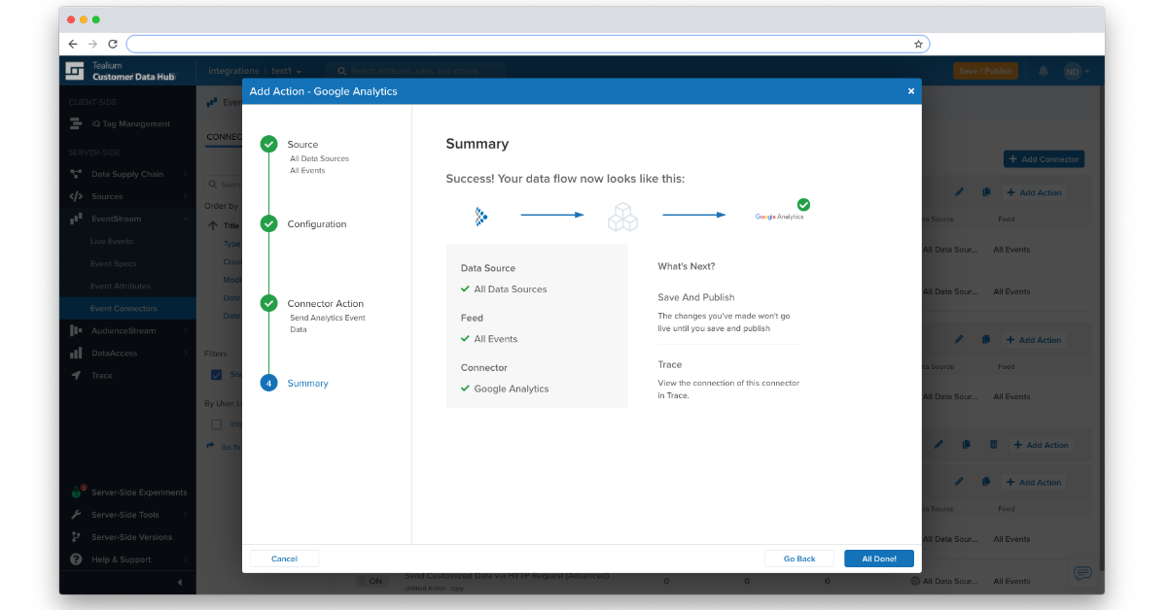Click the EventStream sidebar icon
This screenshot has height=610, width=1167.
point(76,219)
